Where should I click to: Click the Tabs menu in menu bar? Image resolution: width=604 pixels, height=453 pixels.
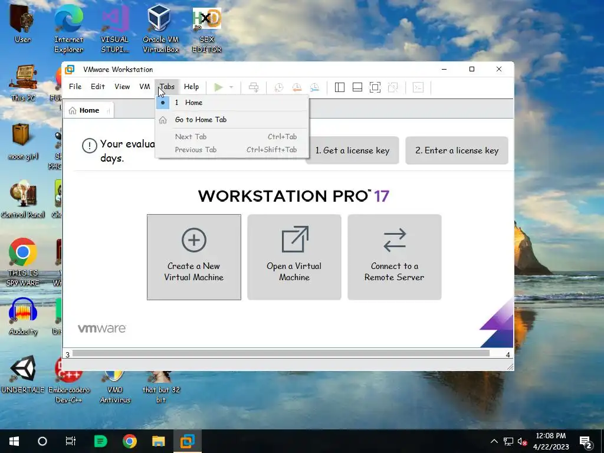[x=167, y=87]
